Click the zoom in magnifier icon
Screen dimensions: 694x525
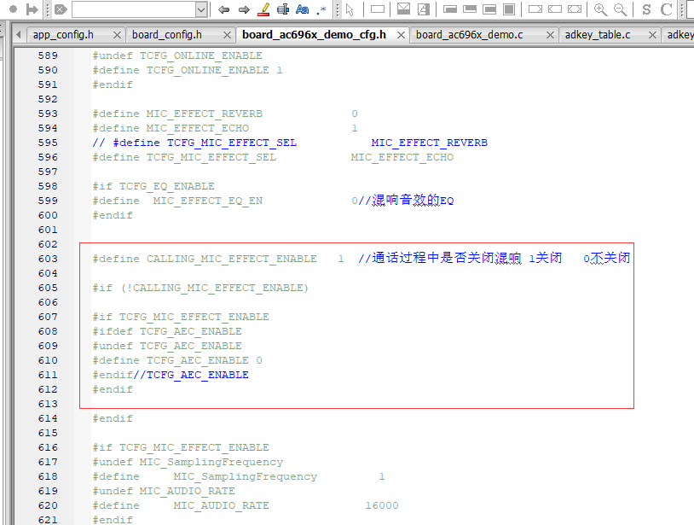click(600, 9)
